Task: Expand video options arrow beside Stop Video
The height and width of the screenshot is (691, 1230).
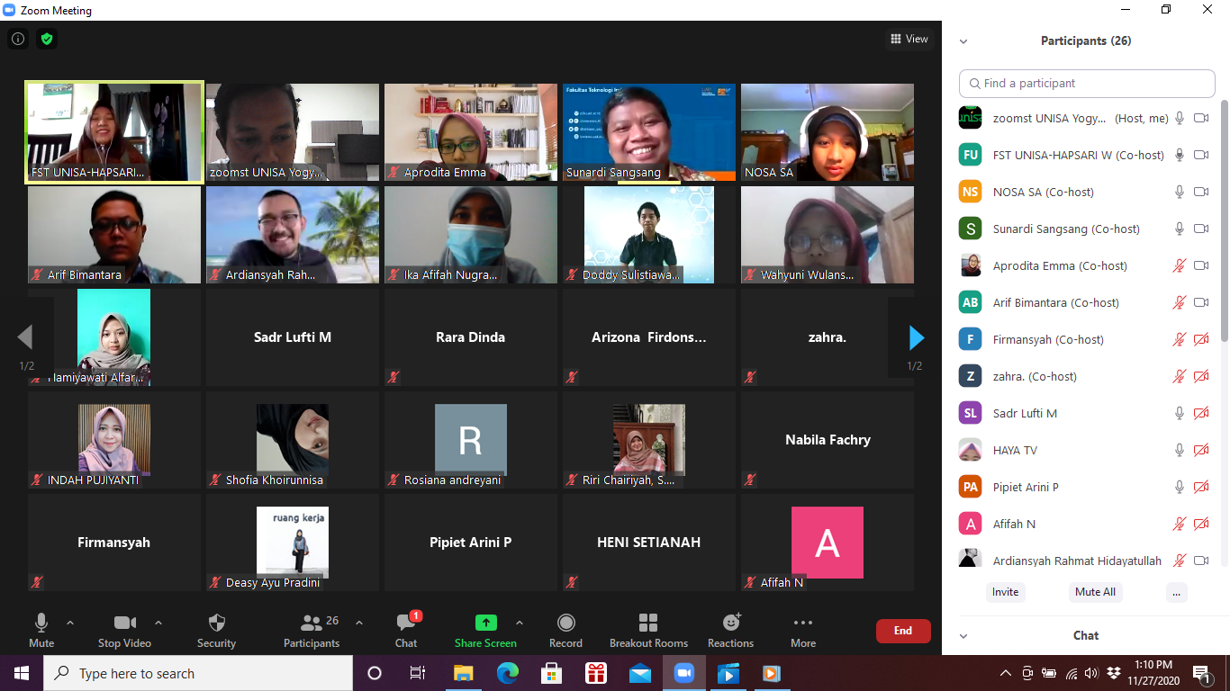Action: point(158,623)
